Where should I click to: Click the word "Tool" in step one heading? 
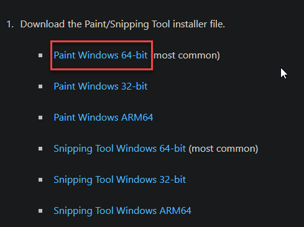coord(161,24)
